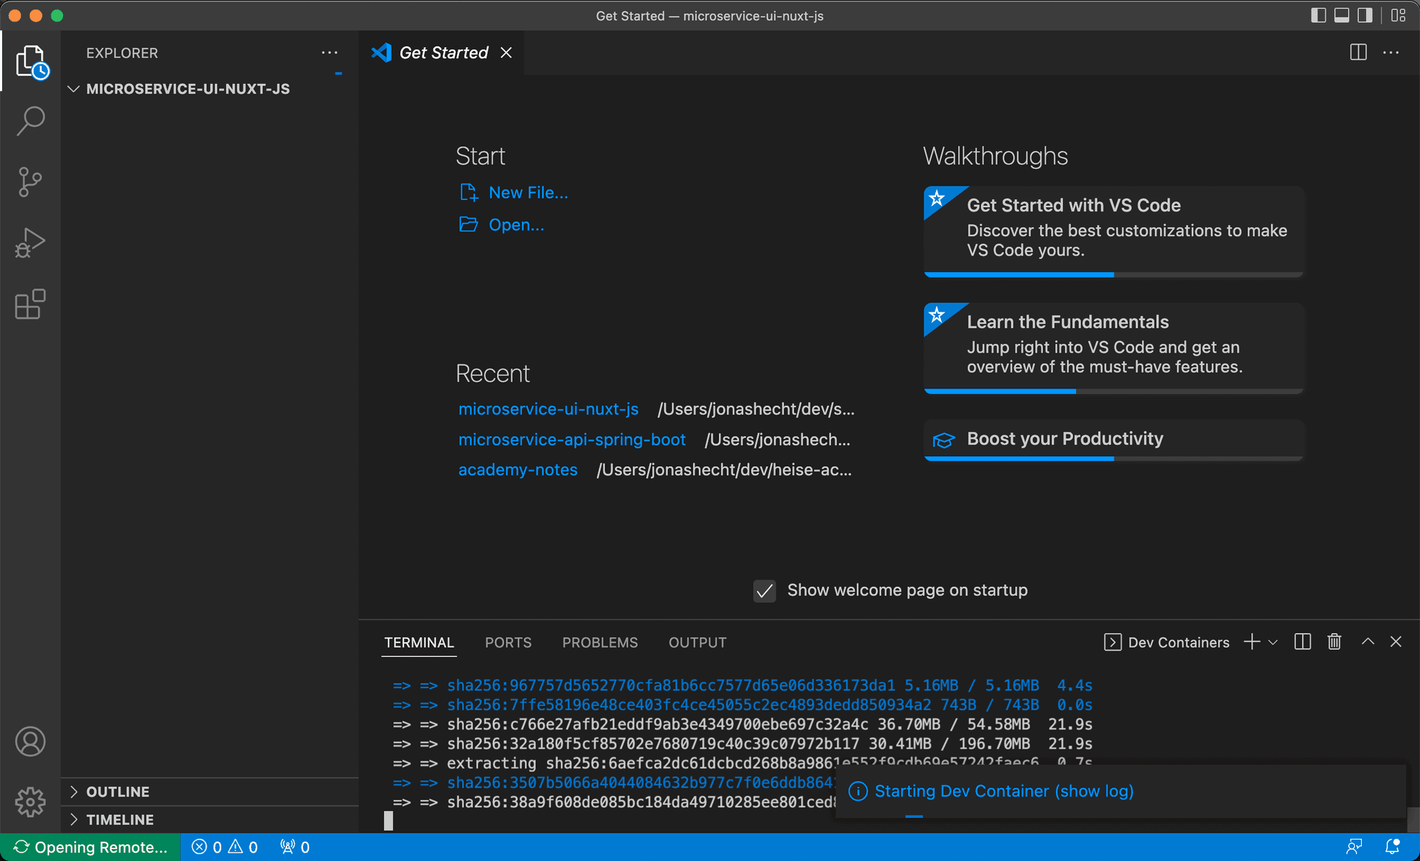Open the Extensions view
1420x861 pixels.
31,305
